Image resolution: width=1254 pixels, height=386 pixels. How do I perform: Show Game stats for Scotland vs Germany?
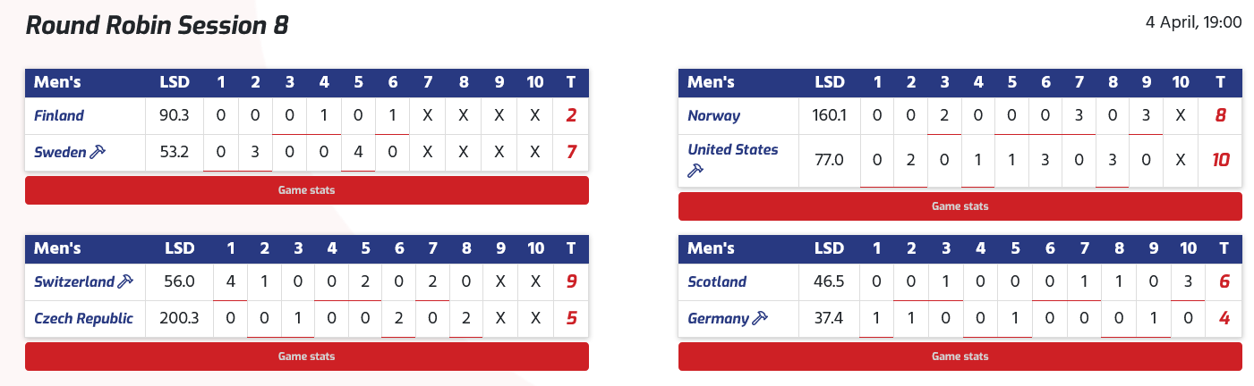pos(960,357)
